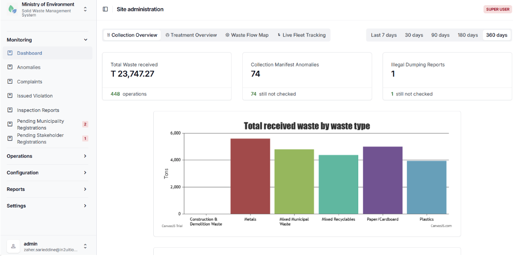513x256 pixels.
Task: Click the Complaints sidebar icon
Action: coord(10,82)
